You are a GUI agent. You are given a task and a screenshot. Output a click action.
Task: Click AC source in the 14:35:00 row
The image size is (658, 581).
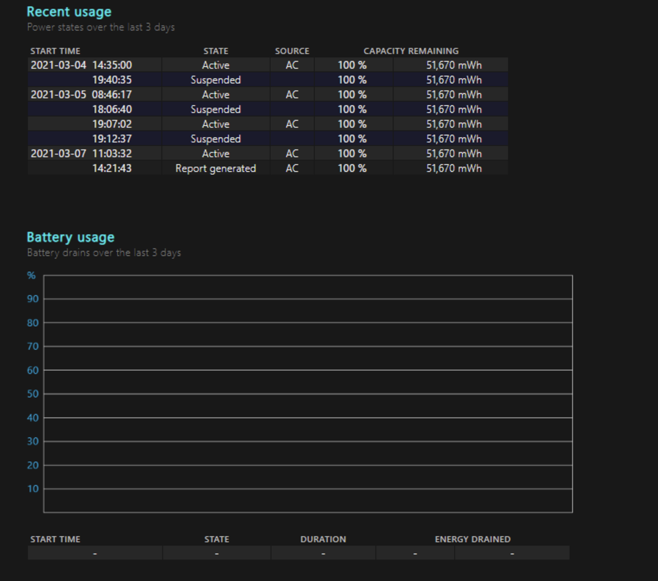(x=292, y=65)
